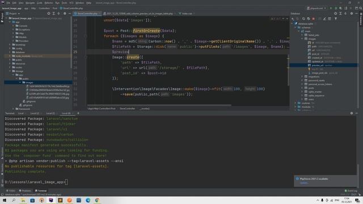Open File Explorer icon in Windows taskbar
This screenshot has width=363, height=204.
click(x=23, y=200)
